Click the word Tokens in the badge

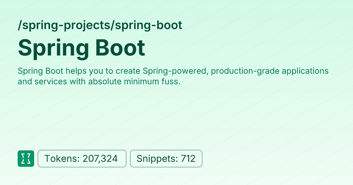click(61, 159)
